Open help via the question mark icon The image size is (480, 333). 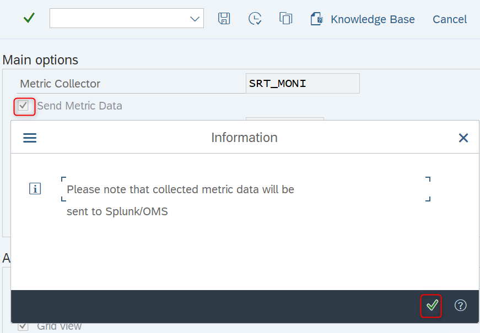click(x=460, y=305)
